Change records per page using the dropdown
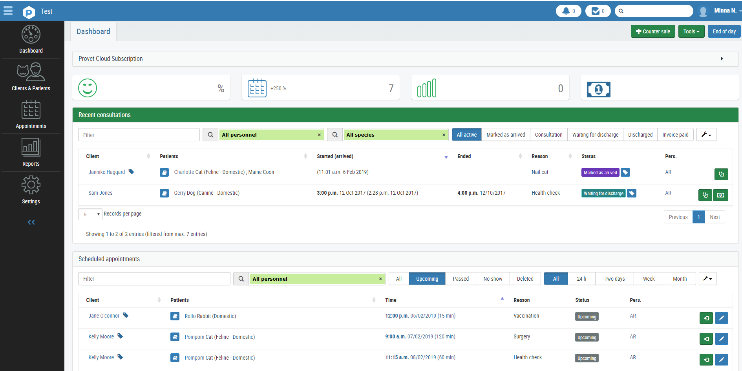The height and width of the screenshot is (371, 742). 90,214
